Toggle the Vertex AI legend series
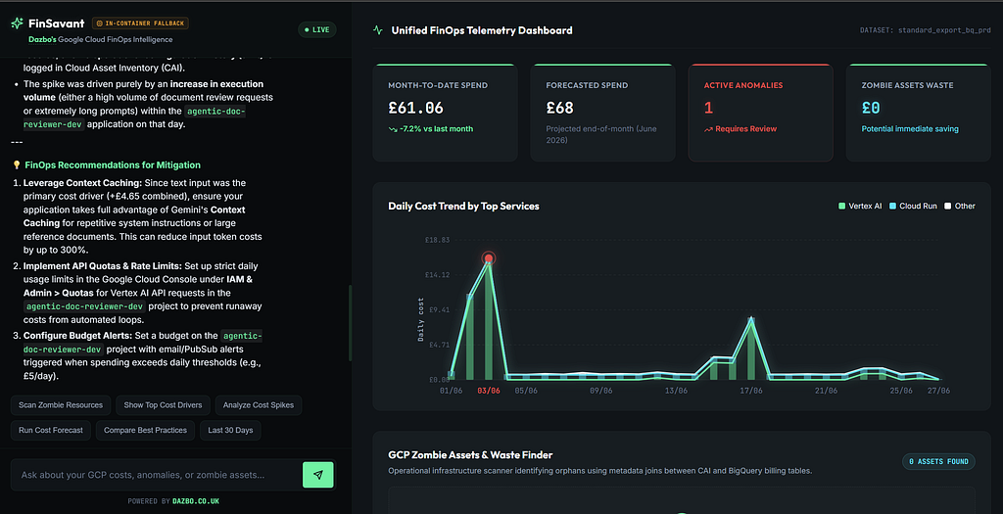 click(860, 206)
